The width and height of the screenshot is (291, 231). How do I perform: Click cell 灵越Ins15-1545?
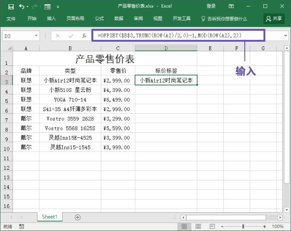click(x=70, y=147)
